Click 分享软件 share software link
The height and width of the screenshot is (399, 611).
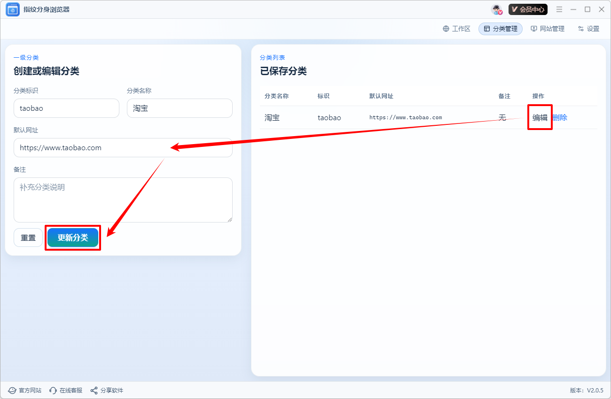coord(107,391)
